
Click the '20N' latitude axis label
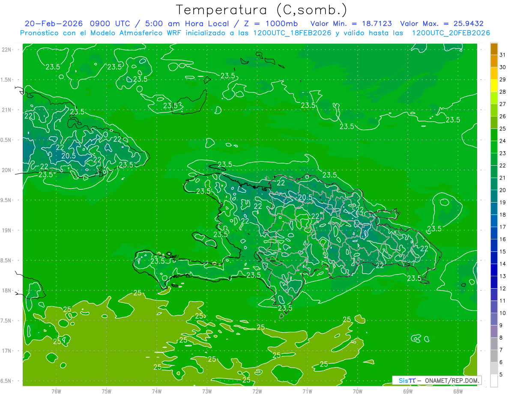7,170
